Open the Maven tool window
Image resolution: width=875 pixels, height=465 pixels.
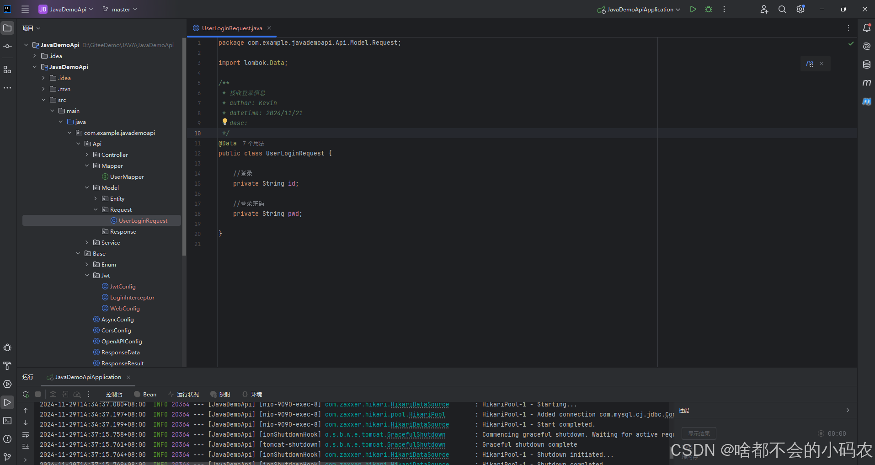click(866, 83)
